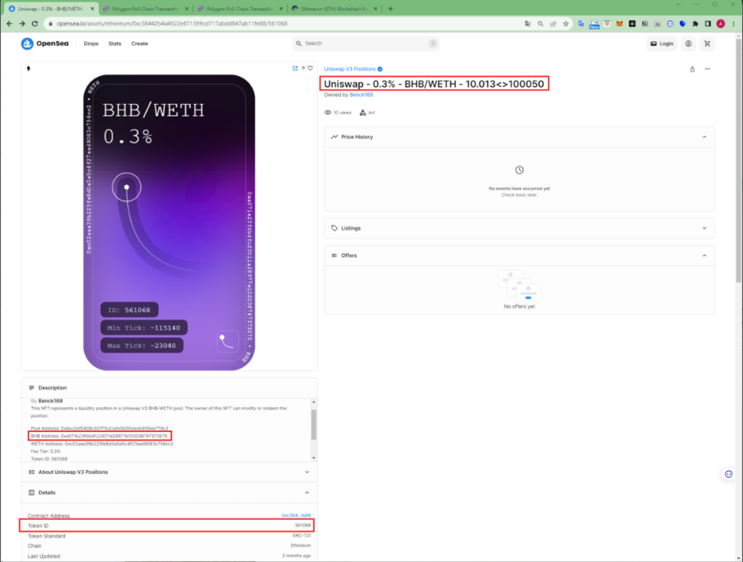Open the BHB/WETH NFT image
The height and width of the screenshot is (562, 743).
(169, 222)
